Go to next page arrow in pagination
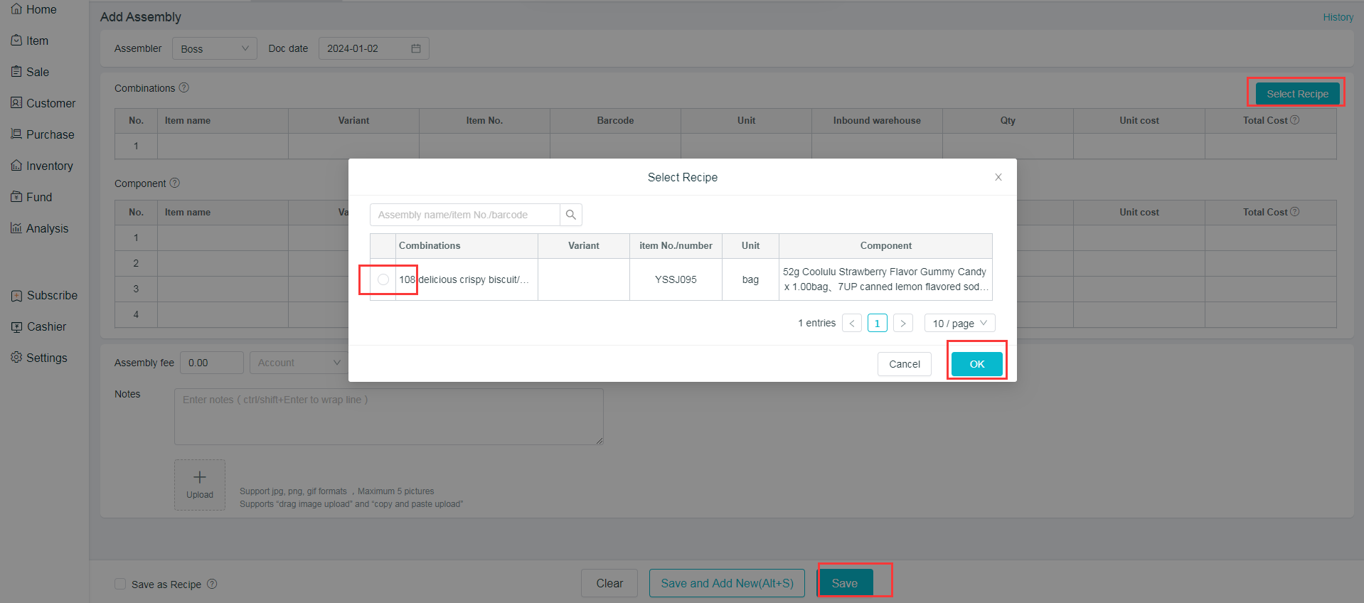 coord(902,323)
